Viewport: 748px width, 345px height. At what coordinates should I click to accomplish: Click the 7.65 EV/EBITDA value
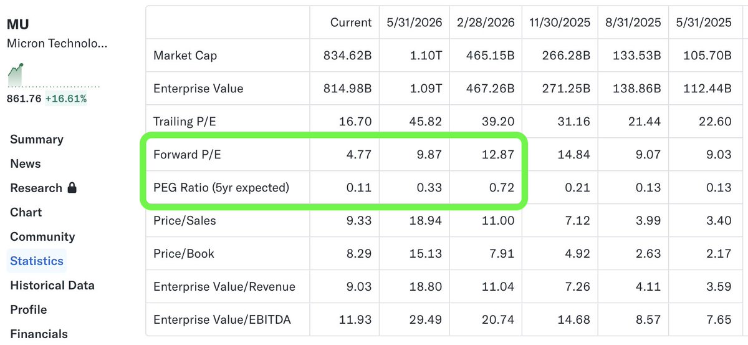[x=719, y=319]
